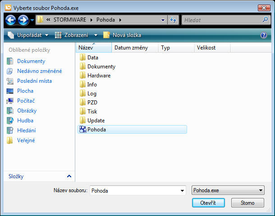Click the Hledání search sidebar icon
The height and width of the screenshot is (216, 275).
[10, 130]
